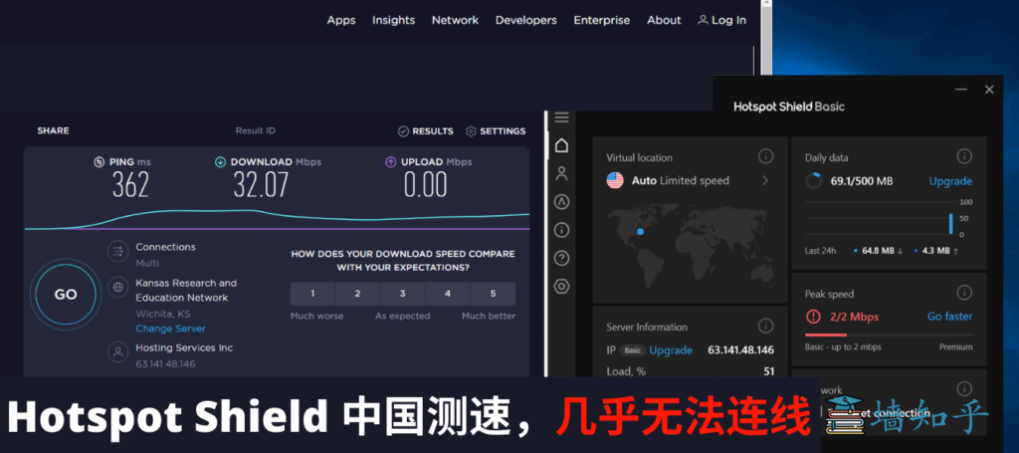Click the peak speed progress bar
This screenshot has height=453, width=1019.
pyautogui.click(x=889, y=335)
